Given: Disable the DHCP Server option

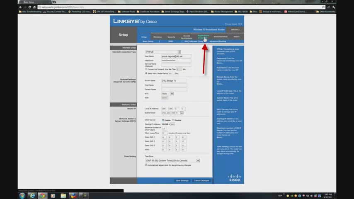Looking at the screenshot, I should click(x=173, y=120).
